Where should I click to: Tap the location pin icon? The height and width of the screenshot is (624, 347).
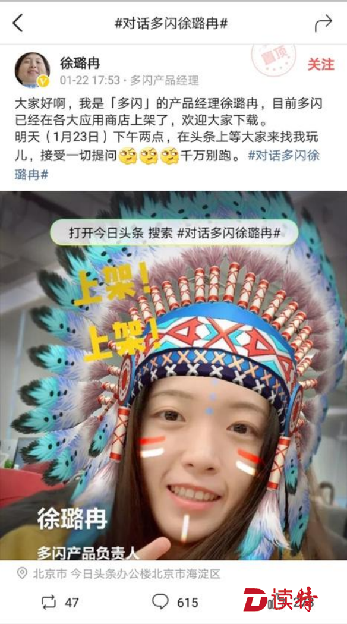[23, 573]
